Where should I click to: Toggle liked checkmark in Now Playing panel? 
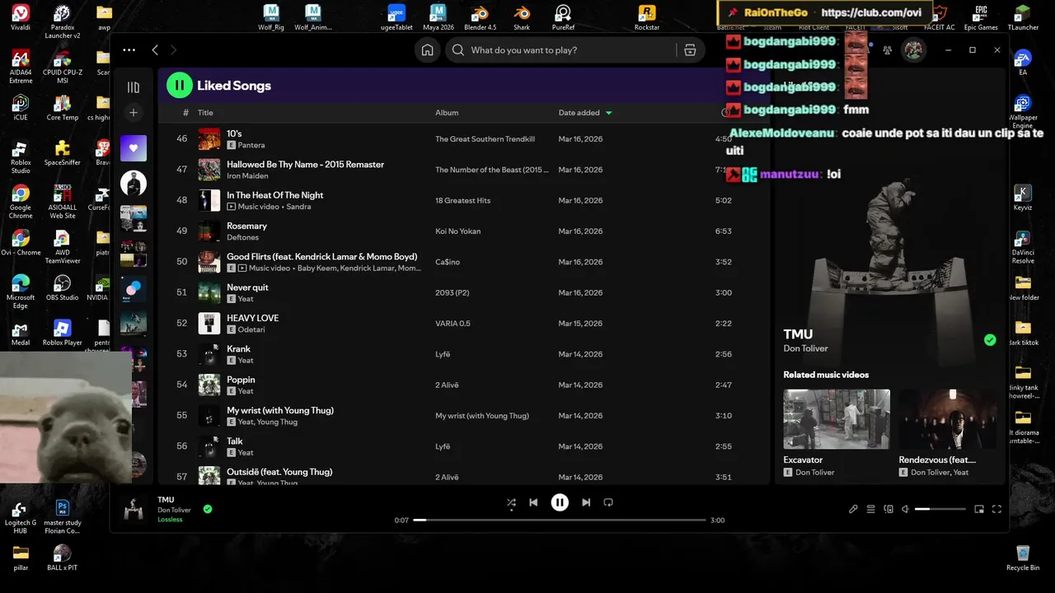click(x=990, y=340)
